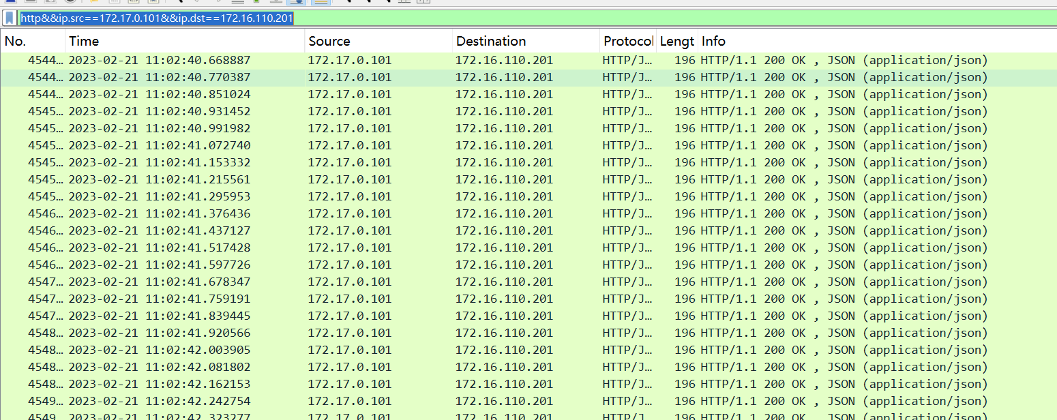Click the Source IP of packet 11:02:41.517428
The width and height of the screenshot is (1057, 420).
click(350, 248)
